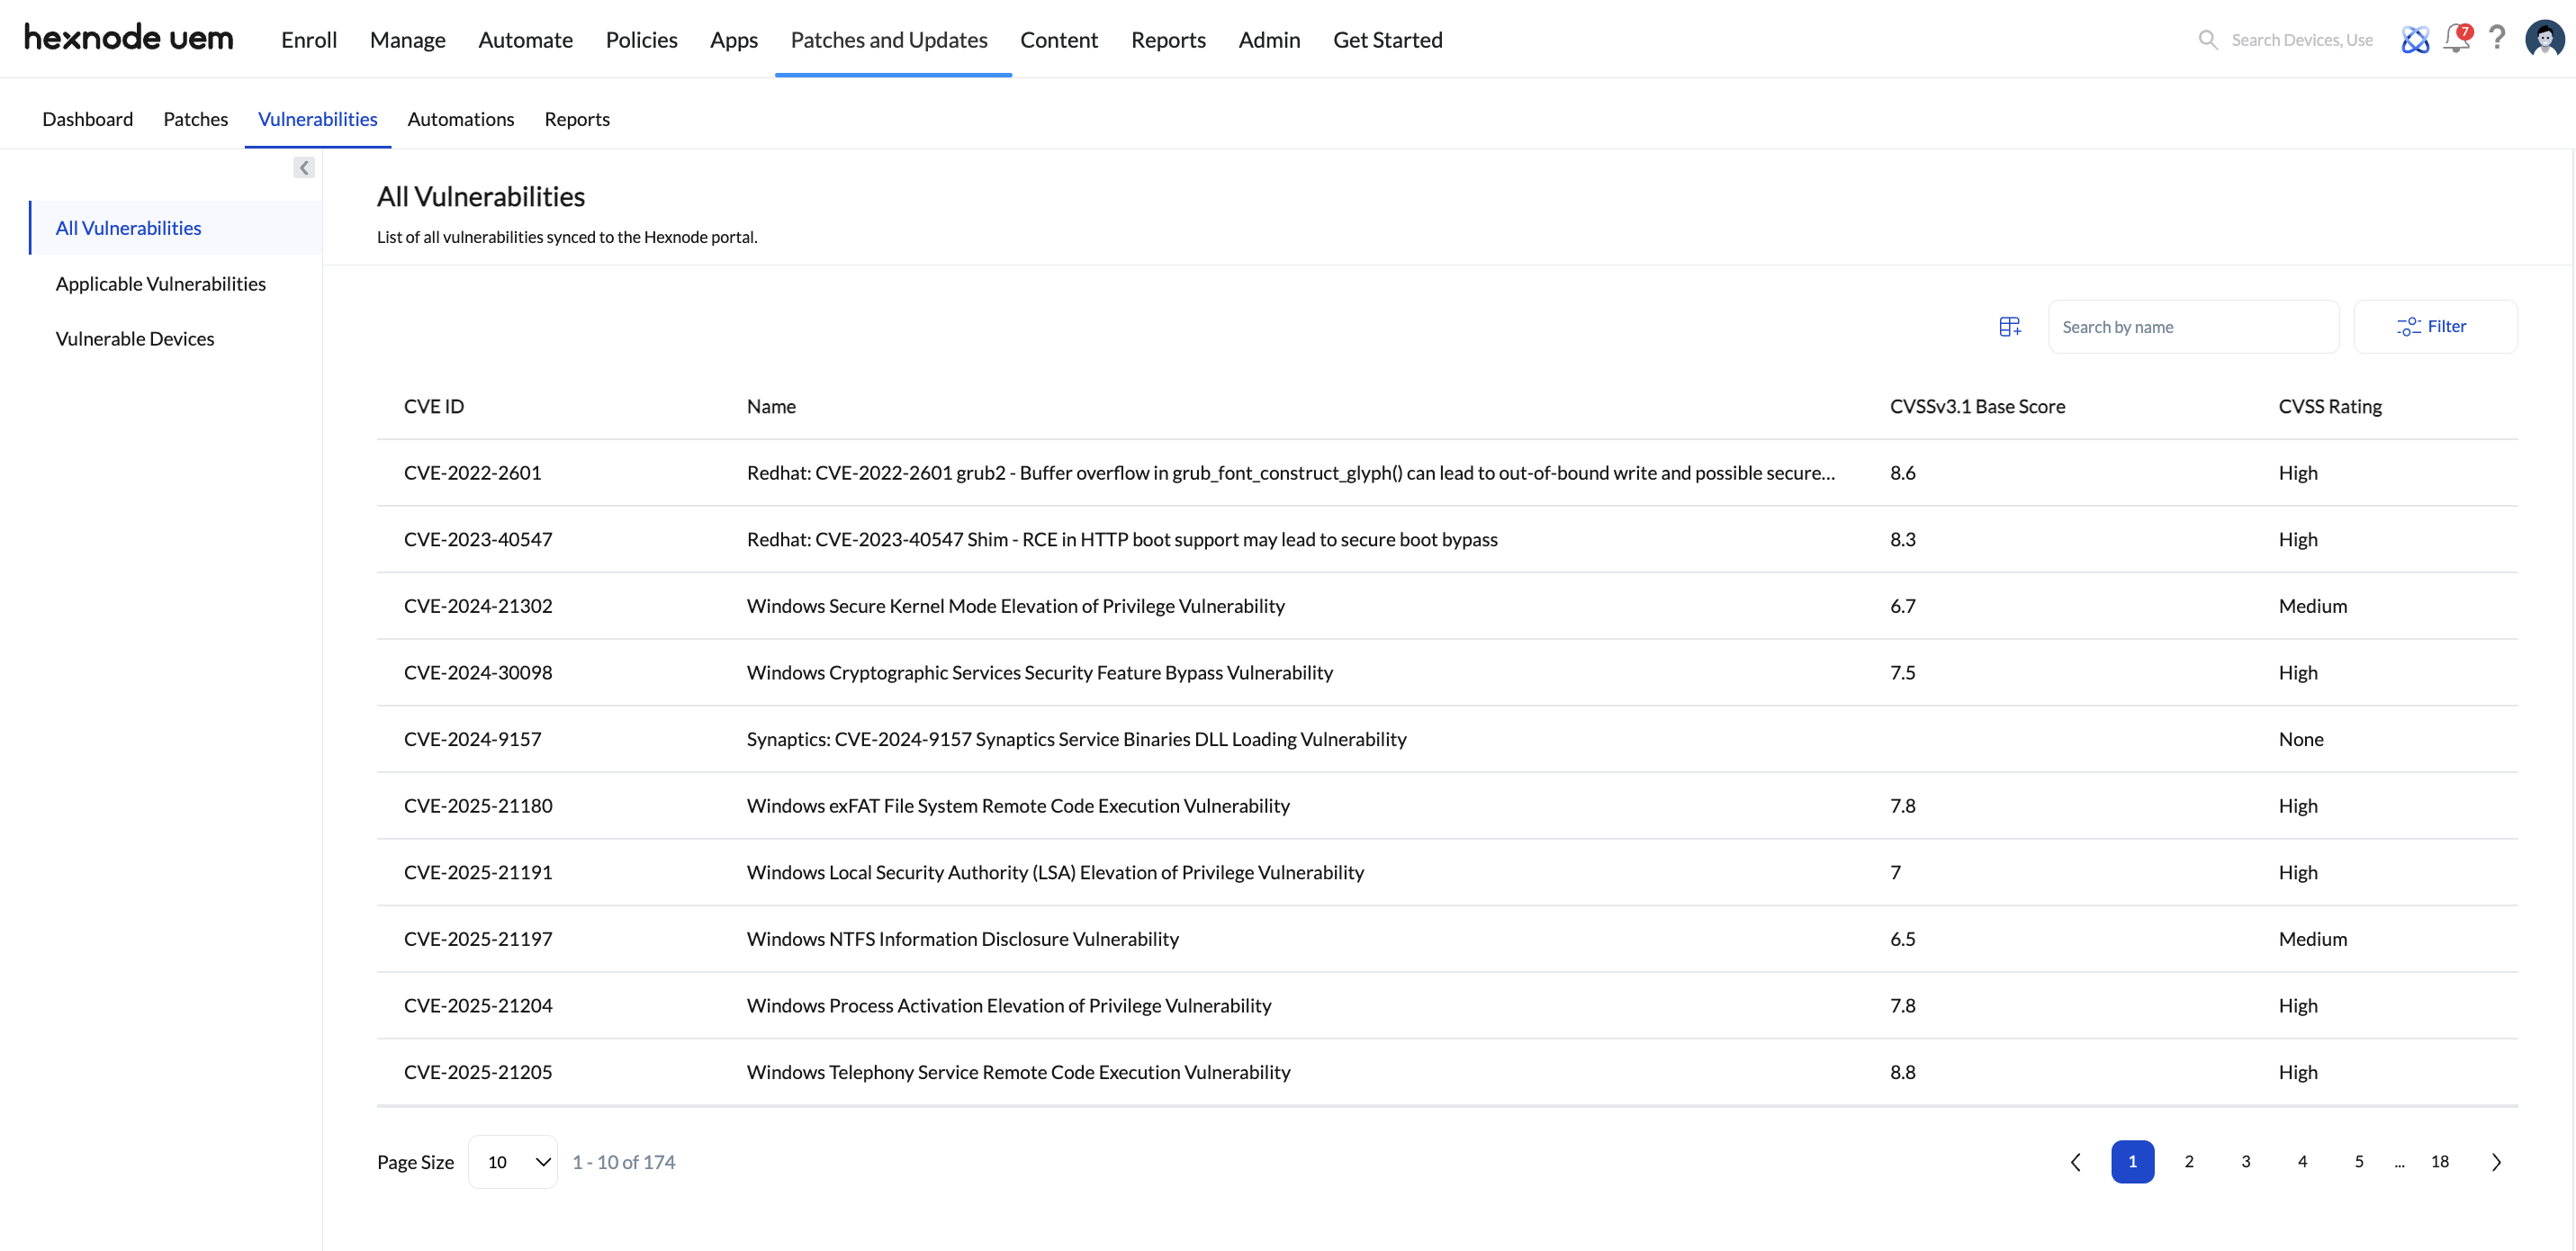The width and height of the screenshot is (2576, 1251).
Task: Click the None rating cell
Action: [x=2301, y=740]
